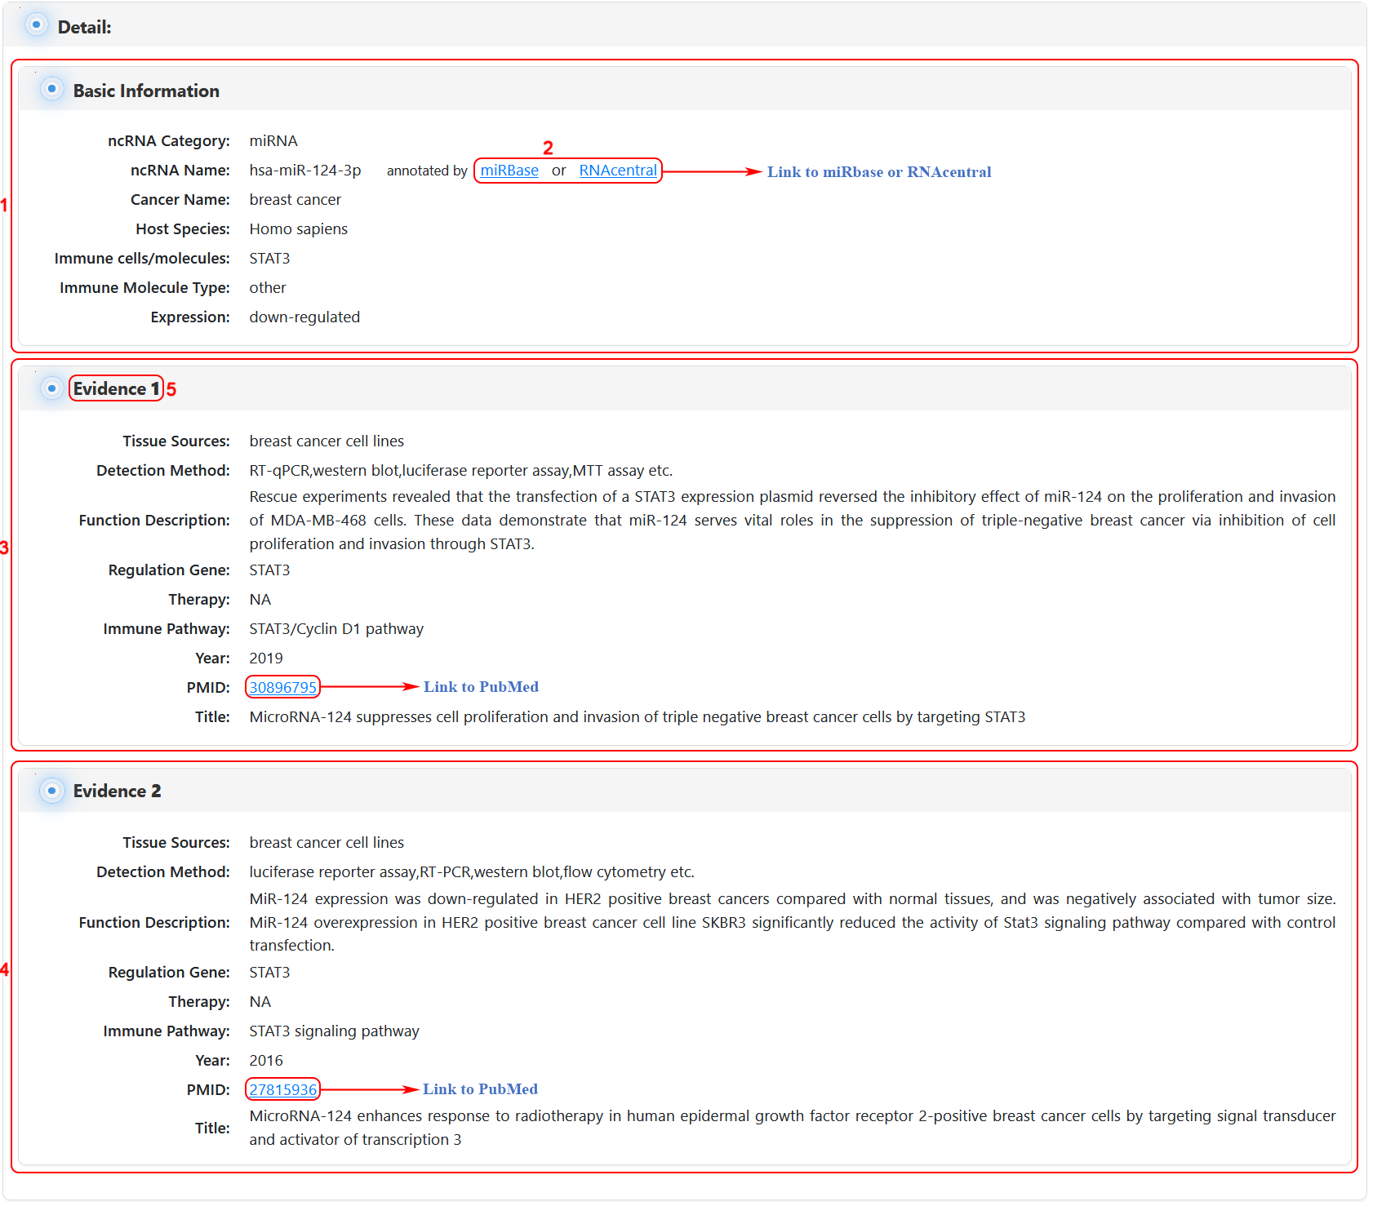Collapse the Basic Information section header
This screenshot has height=1206, width=1373.
coord(146,91)
